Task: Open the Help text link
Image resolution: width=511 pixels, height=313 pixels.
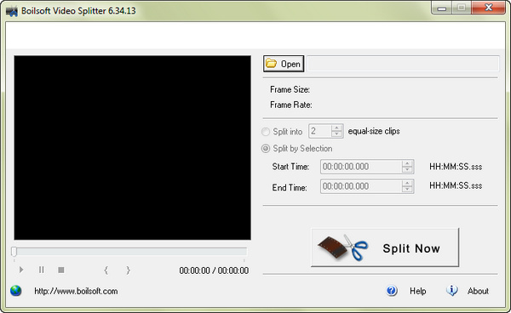Action: 418,291
